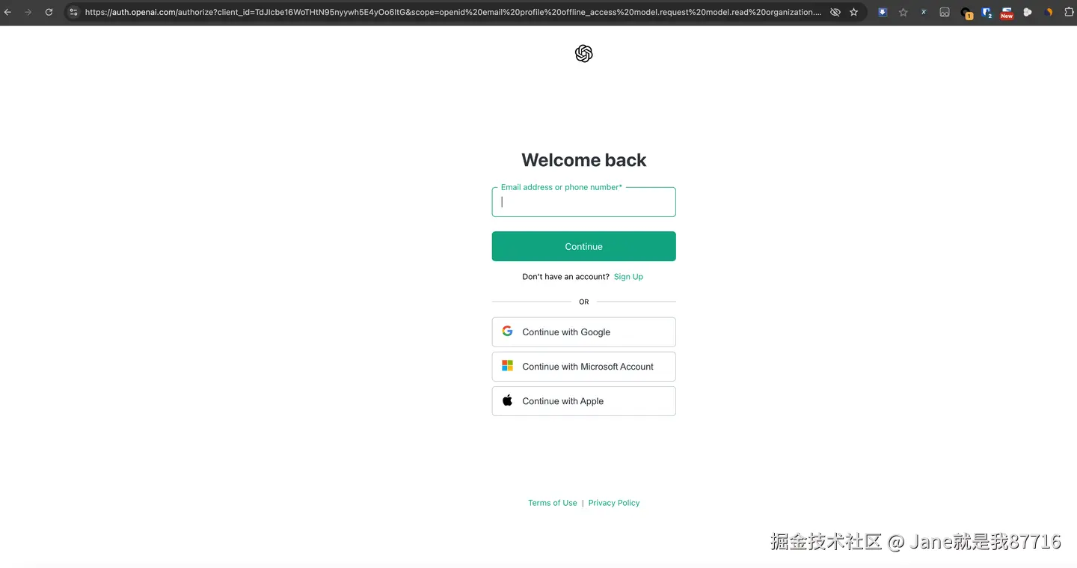Click the browser back arrow
Screen dimensions: 1077x568
[x=7, y=12]
